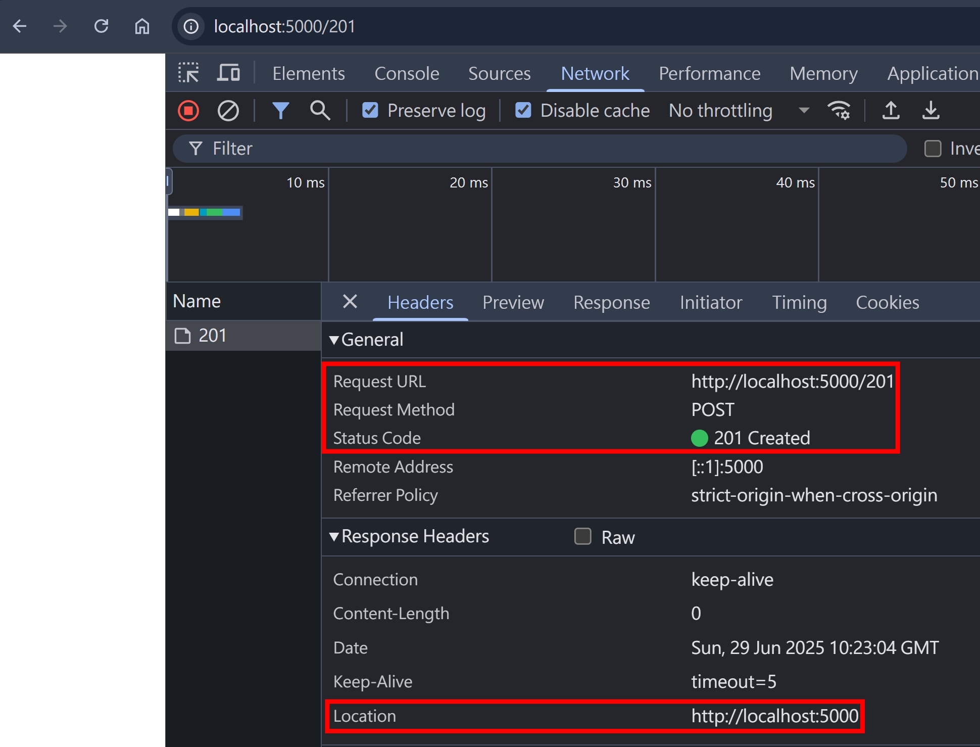Viewport: 980px width, 747px height.
Task: Click the [::1]:5000 remote address value
Action: coord(727,467)
